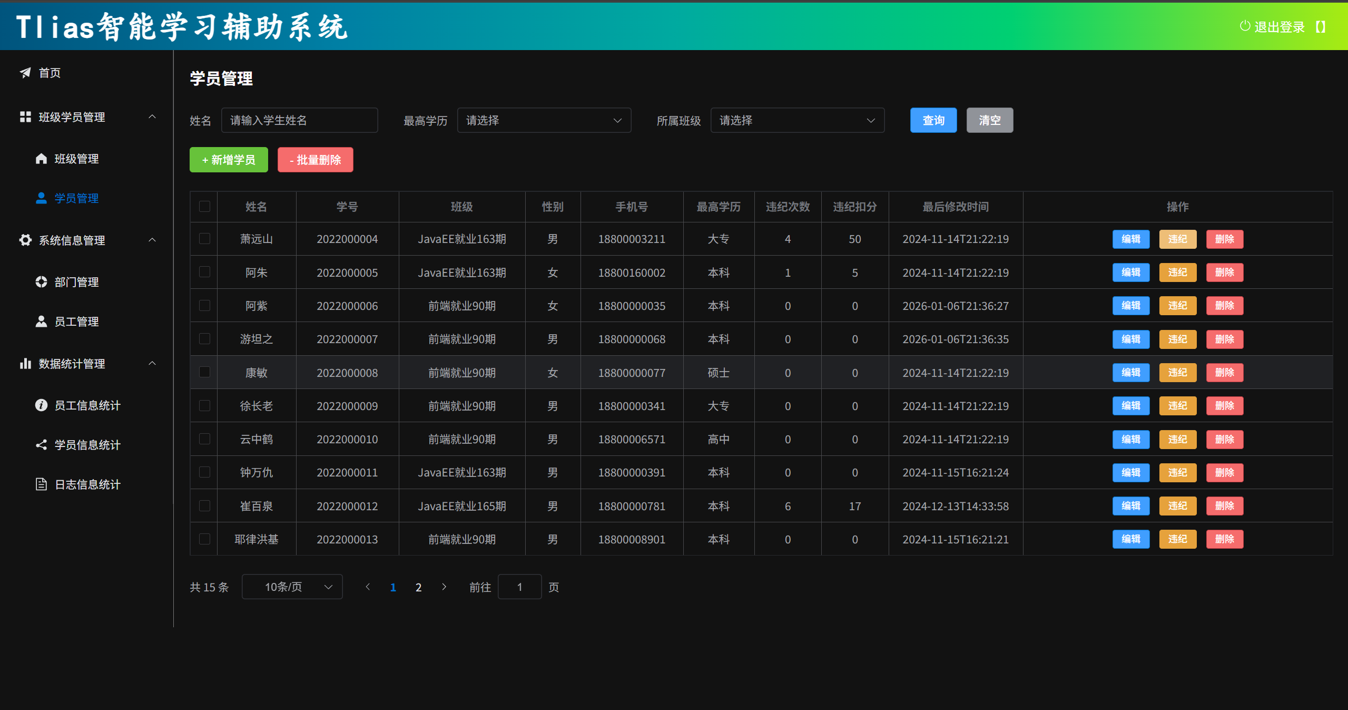This screenshot has width=1348, height=710.
Task: Click the 请输入学生姓名 name input field
Action: [299, 121]
